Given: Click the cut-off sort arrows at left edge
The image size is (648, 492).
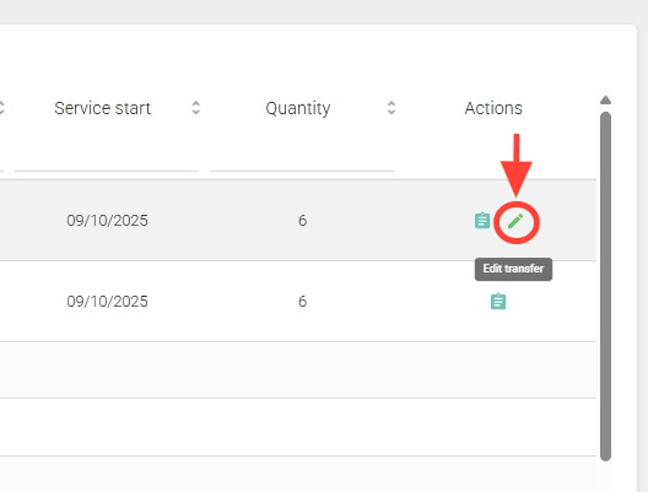Looking at the screenshot, I should point(2,108).
